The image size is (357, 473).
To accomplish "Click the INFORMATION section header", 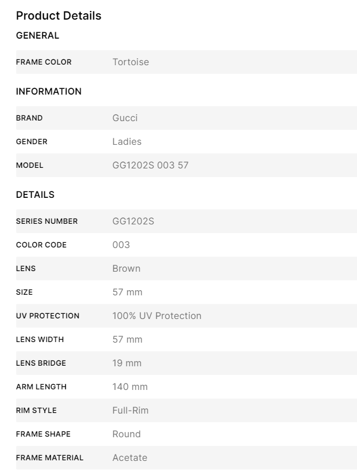I will pos(49,91).
